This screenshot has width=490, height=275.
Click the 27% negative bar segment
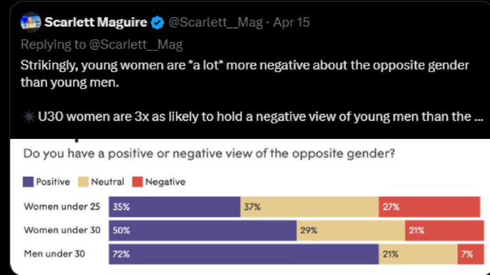tap(430, 207)
